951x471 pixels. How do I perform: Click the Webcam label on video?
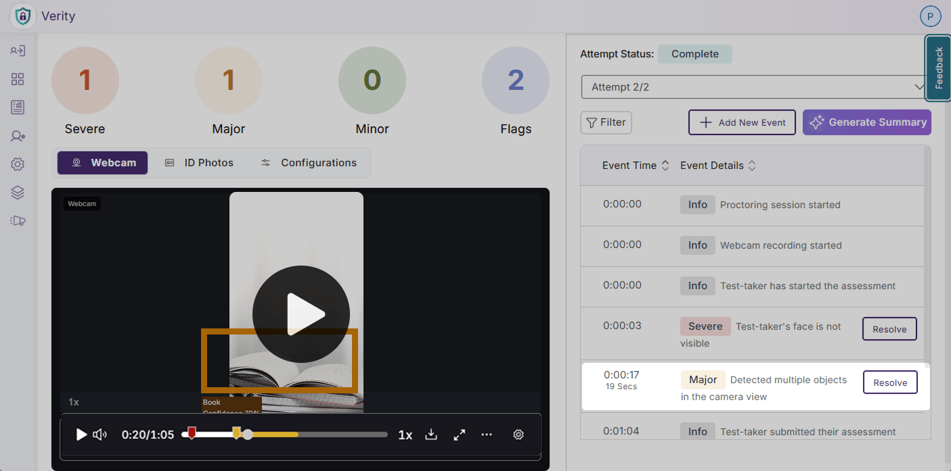coord(82,203)
